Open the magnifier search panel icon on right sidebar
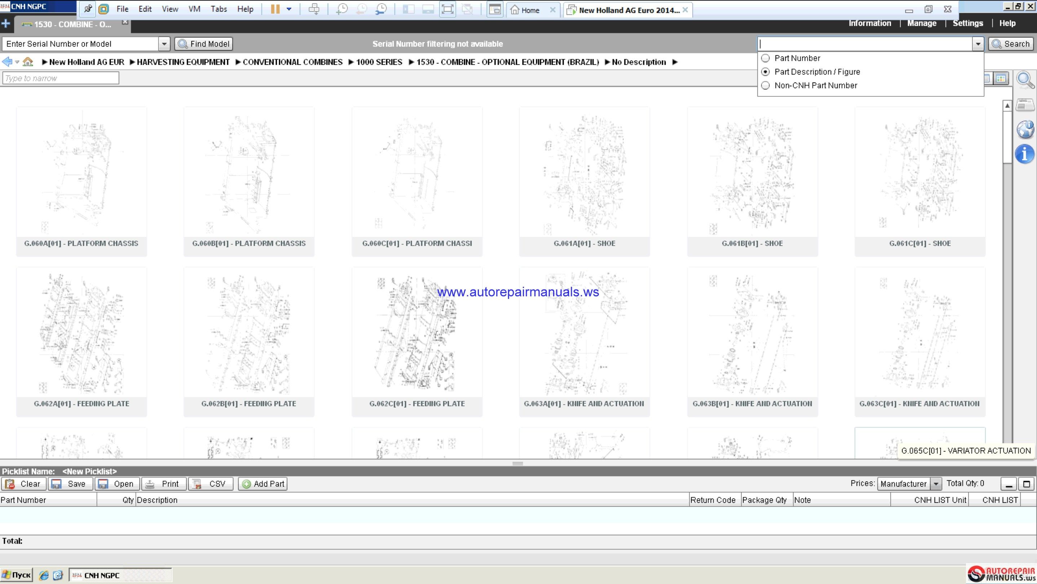 point(1025,80)
